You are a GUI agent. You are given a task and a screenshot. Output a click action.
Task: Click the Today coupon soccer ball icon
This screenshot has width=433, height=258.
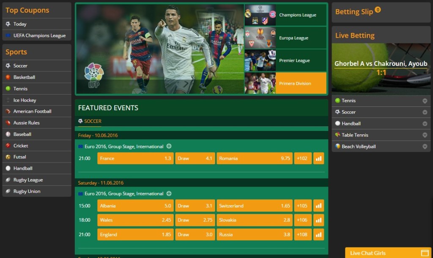tap(8, 24)
